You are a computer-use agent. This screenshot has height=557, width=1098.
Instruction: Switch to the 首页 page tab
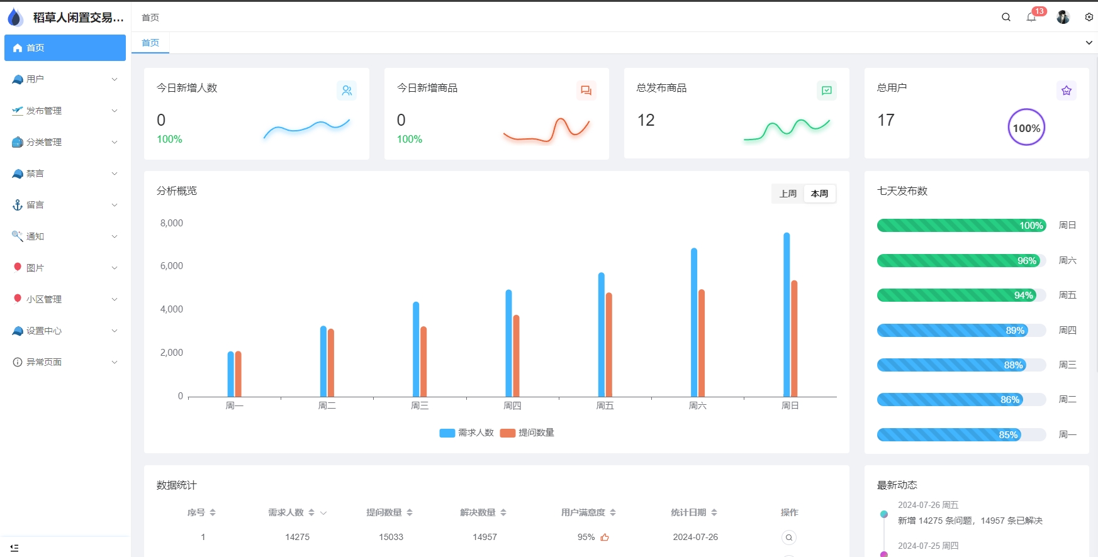pyautogui.click(x=150, y=43)
